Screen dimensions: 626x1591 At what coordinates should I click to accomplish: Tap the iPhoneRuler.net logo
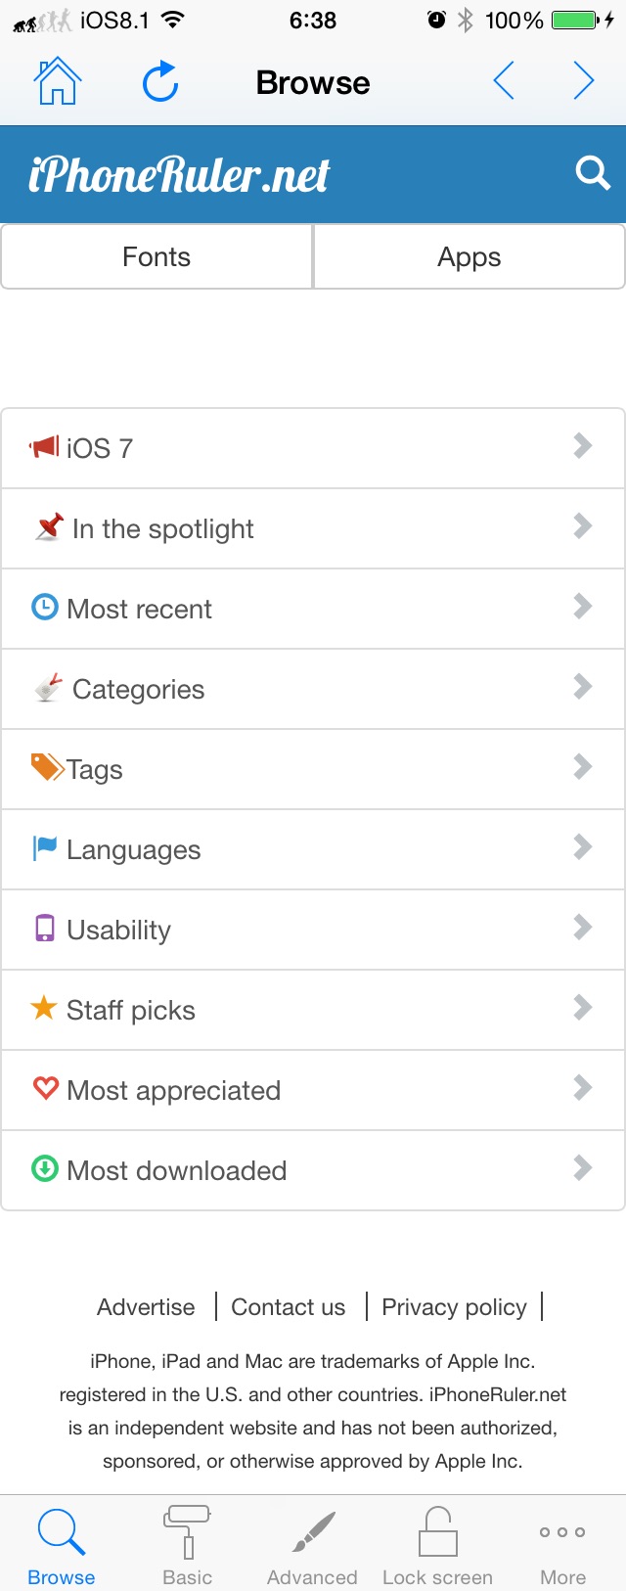pyautogui.click(x=179, y=174)
